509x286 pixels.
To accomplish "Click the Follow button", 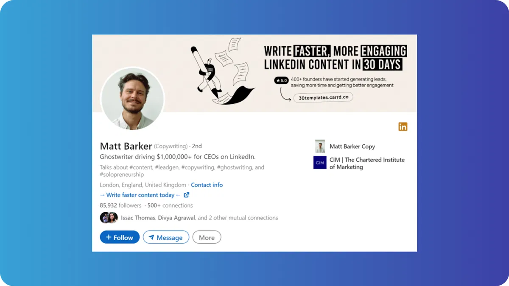I will (x=120, y=237).
